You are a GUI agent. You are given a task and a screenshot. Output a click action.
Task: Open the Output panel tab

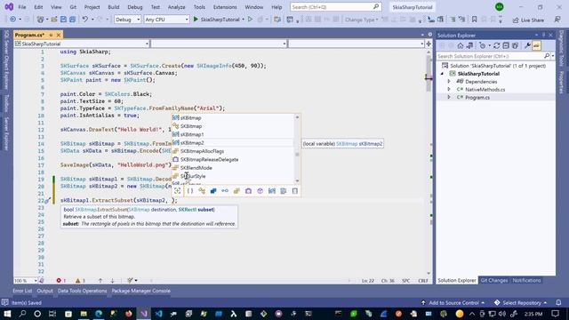click(45, 291)
